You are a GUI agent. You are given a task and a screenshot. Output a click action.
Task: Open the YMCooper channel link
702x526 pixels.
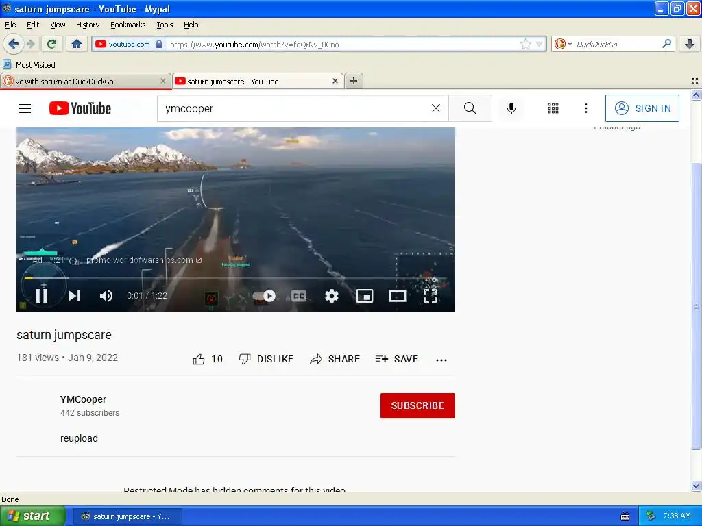coord(83,399)
